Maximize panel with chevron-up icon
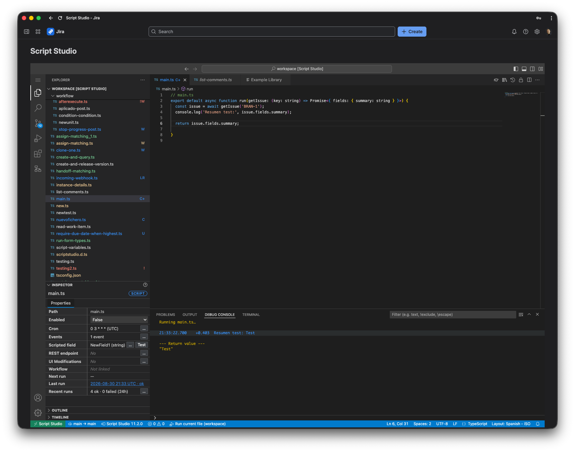 tap(529, 315)
